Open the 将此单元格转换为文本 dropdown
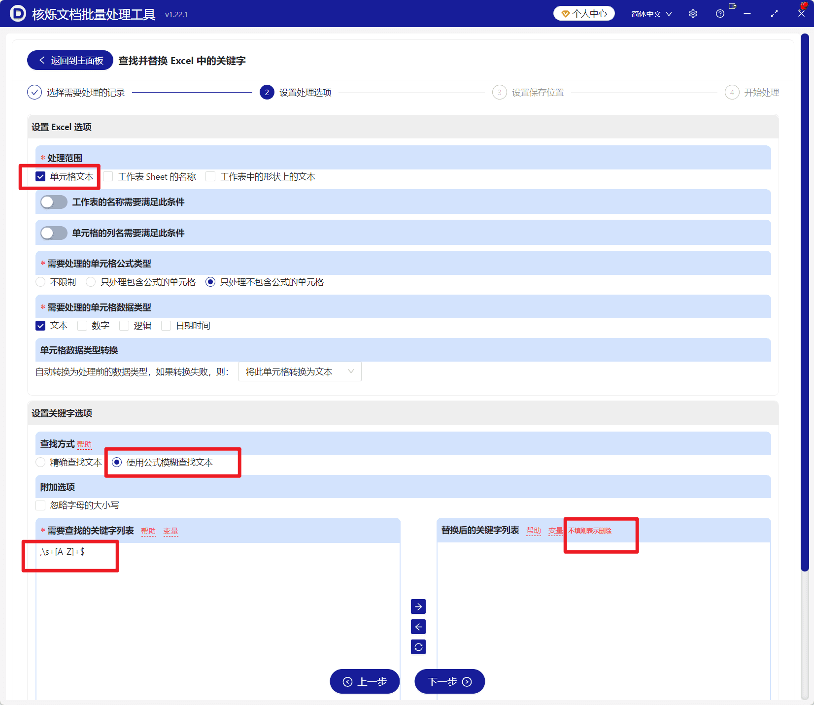Screen dimensions: 814x705 (300, 371)
